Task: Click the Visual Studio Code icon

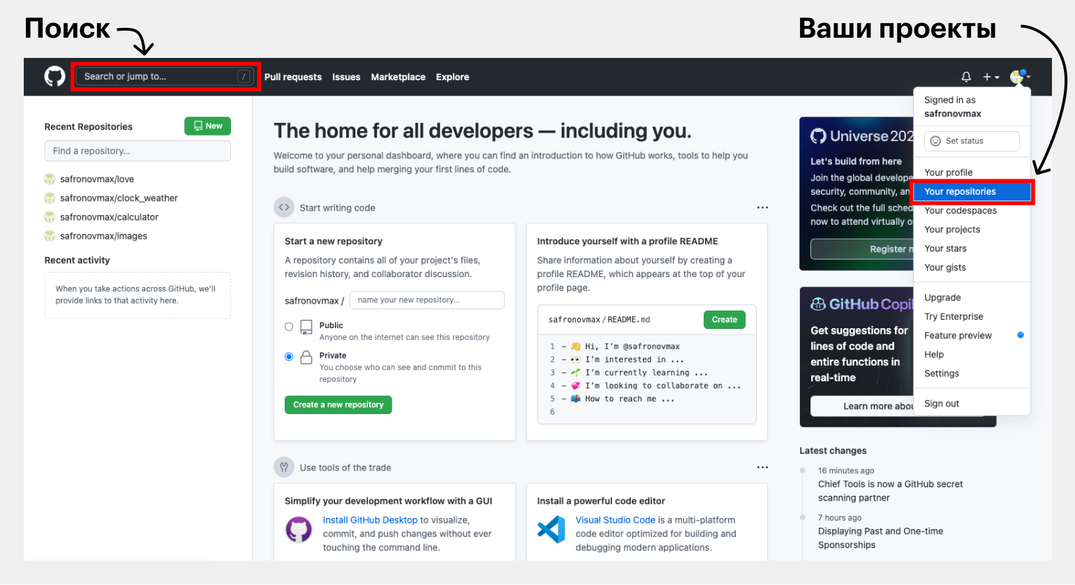Action: click(x=551, y=530)
